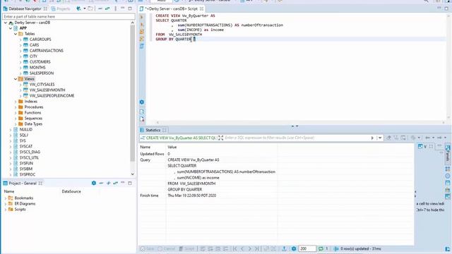The width and height of the screenshot is (452, 254).
Task: Toggle link with editor in Database Navigator
Action: click(107, 8)
